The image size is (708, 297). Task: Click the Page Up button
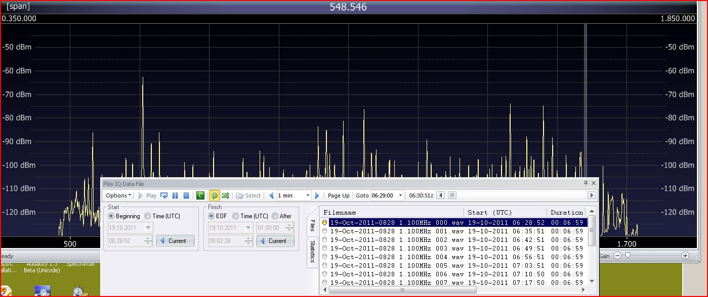coord(339,195)
